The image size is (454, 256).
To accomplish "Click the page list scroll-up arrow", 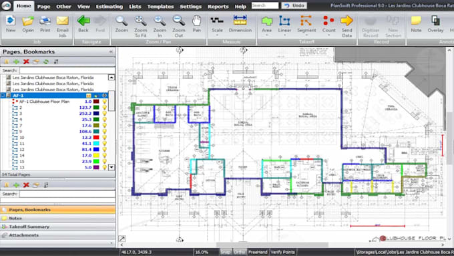I will coord(111,78).
